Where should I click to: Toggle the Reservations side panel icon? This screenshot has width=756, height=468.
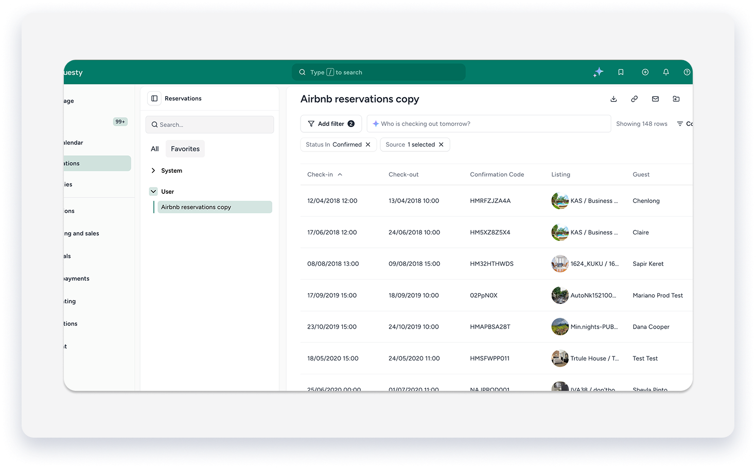pyautogui.click(x=154, y=98)
